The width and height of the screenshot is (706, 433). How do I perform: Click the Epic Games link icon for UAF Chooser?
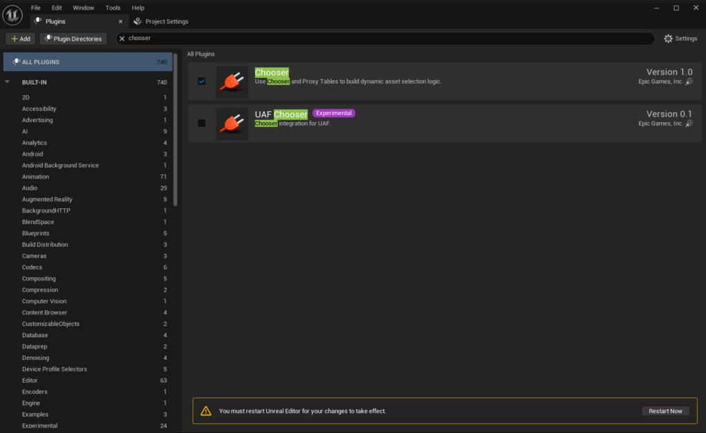[x=689, y=124]
